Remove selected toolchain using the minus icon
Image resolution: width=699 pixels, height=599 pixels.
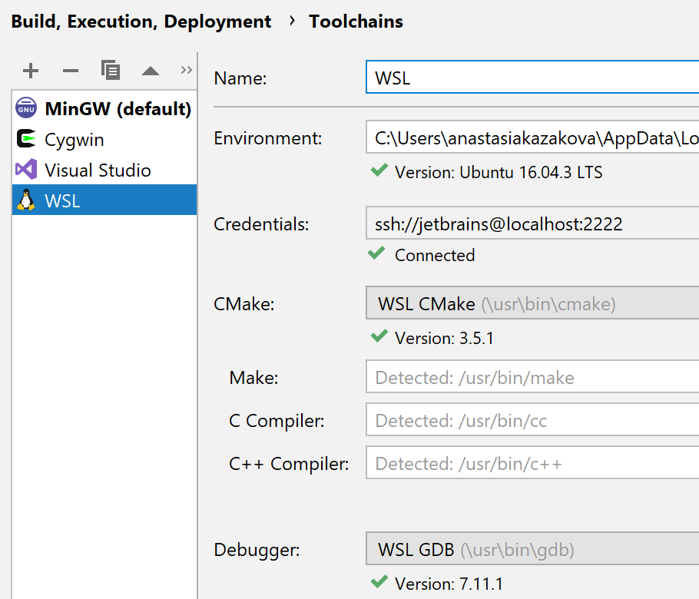(x=70, y=70)
